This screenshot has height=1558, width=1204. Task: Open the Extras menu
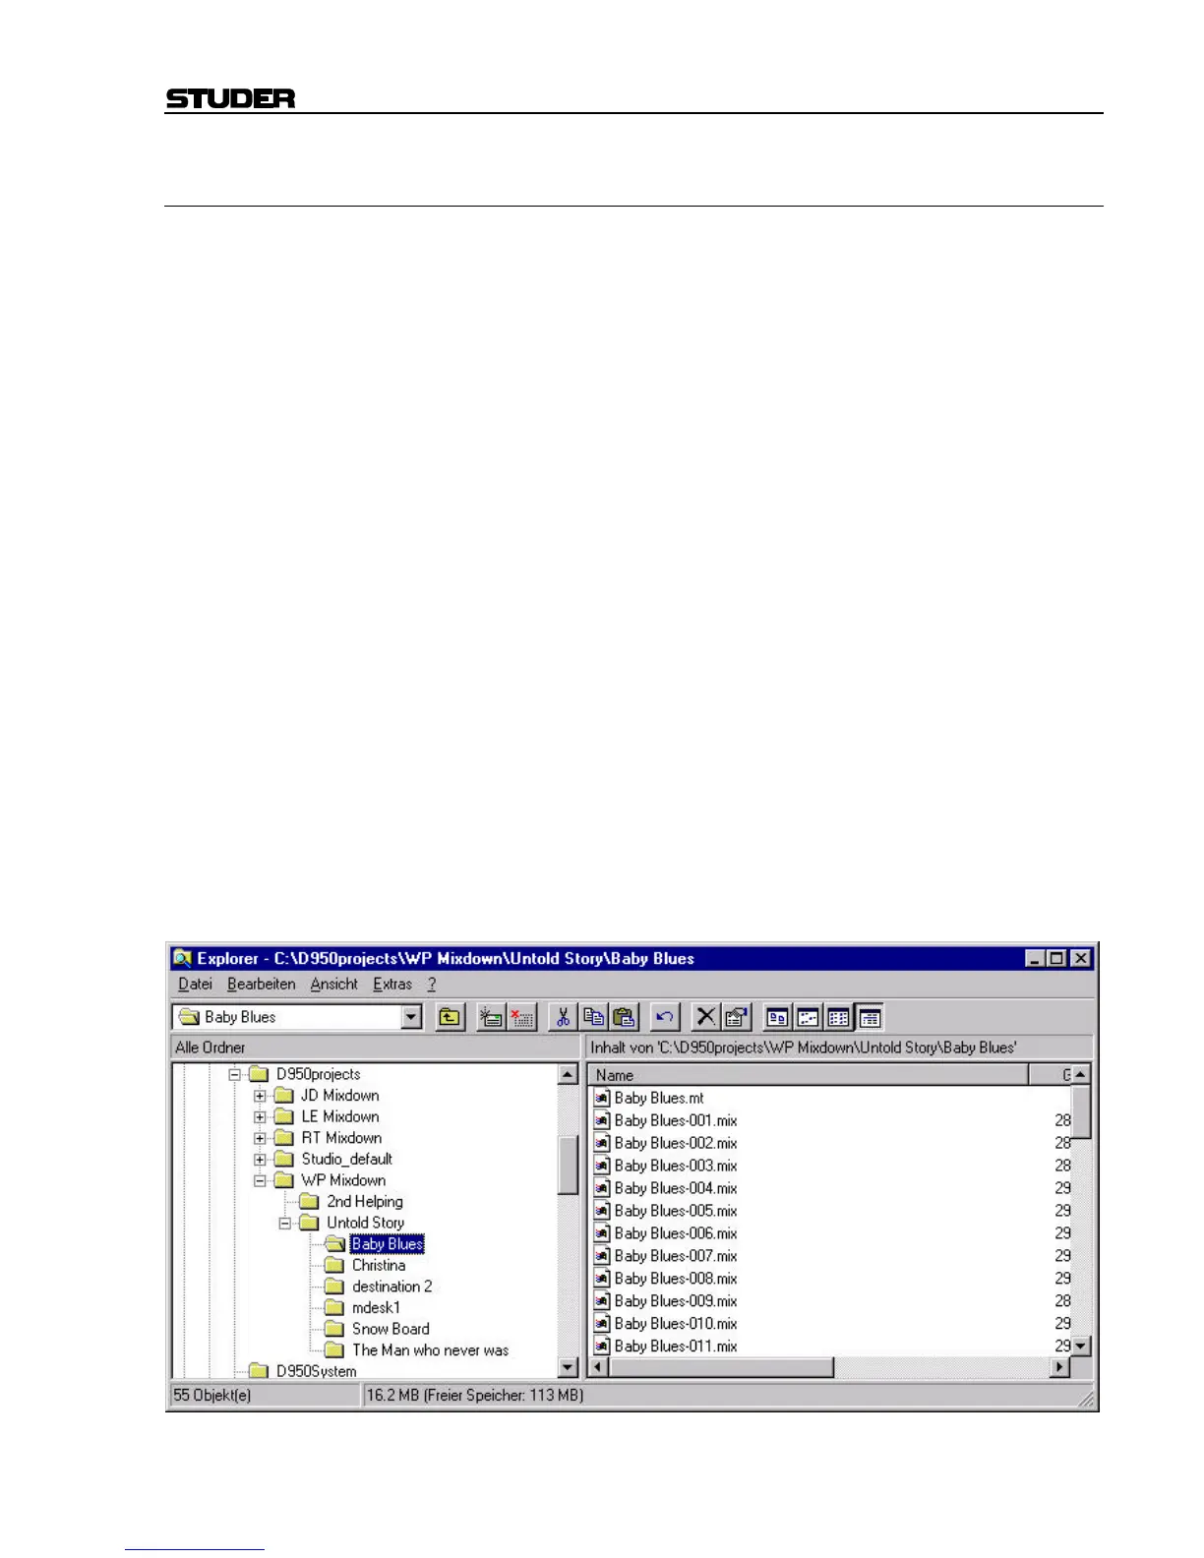[x=392, y=984]
